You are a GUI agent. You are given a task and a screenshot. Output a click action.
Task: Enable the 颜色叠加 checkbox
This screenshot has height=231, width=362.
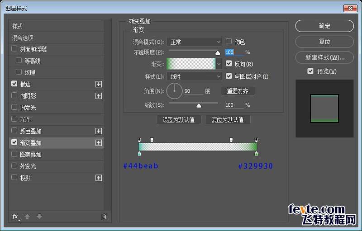tap(14, 131)
